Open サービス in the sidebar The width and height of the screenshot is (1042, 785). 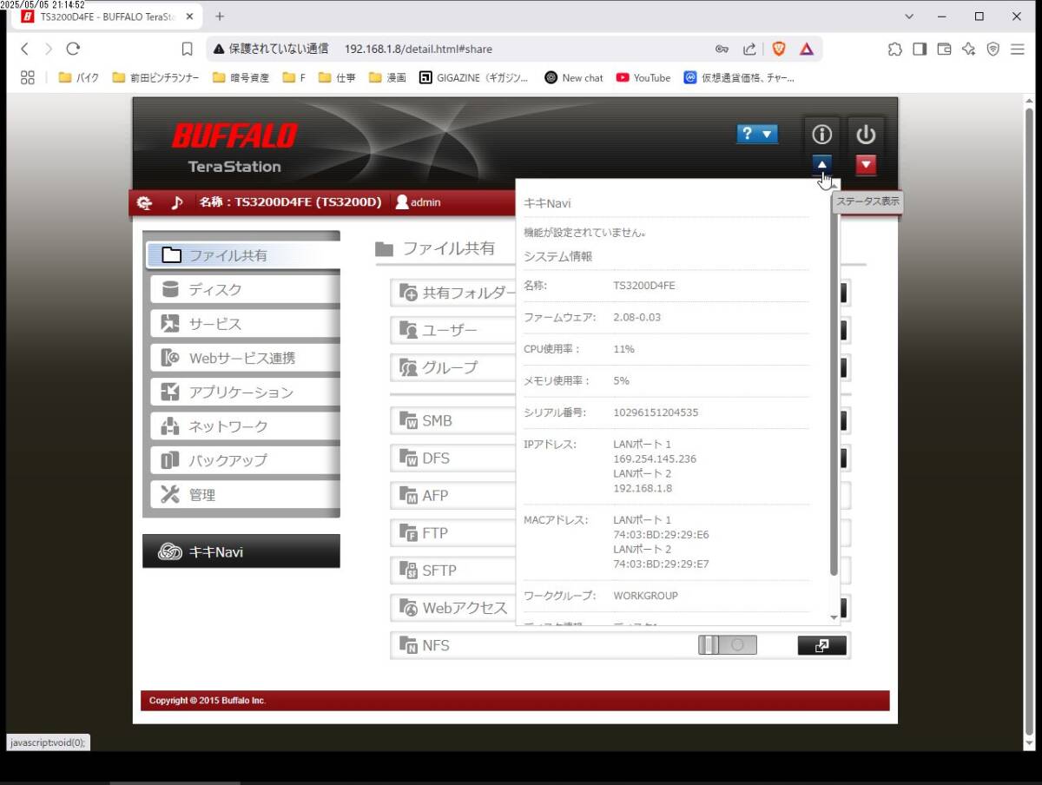click(245, 324)
